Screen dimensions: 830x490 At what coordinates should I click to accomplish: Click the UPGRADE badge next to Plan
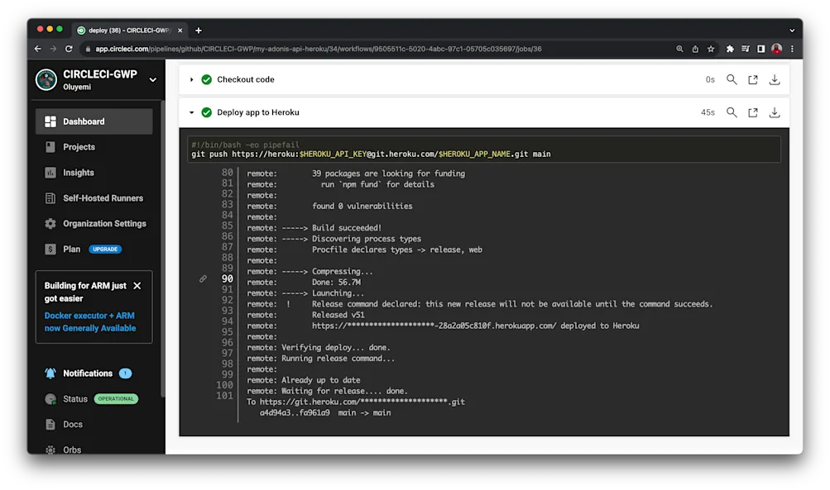104,249
